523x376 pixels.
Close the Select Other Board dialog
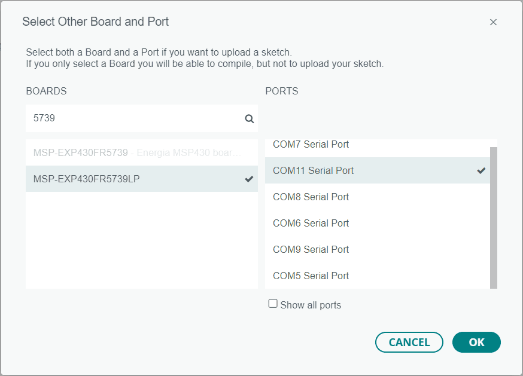[x=493, y=22]
